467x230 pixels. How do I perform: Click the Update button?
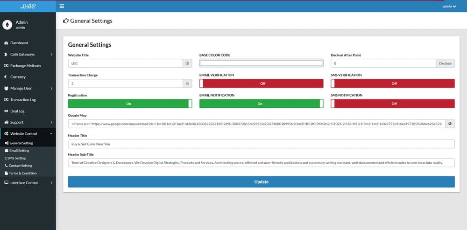pyautogui.click(x=261, y=181)
